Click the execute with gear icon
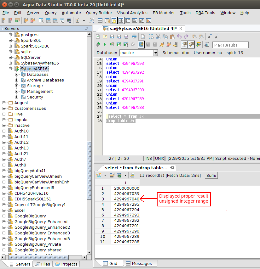 (98, 44)
